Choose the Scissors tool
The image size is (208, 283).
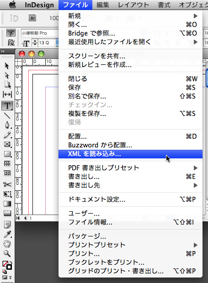[x=7, y=184]
